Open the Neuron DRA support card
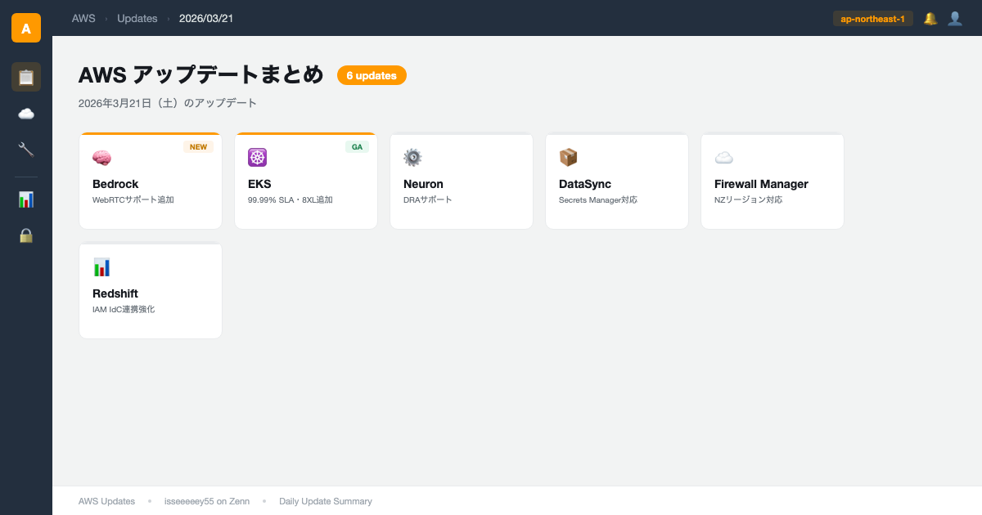Screen dimensions: 982x515 [462, 181]
